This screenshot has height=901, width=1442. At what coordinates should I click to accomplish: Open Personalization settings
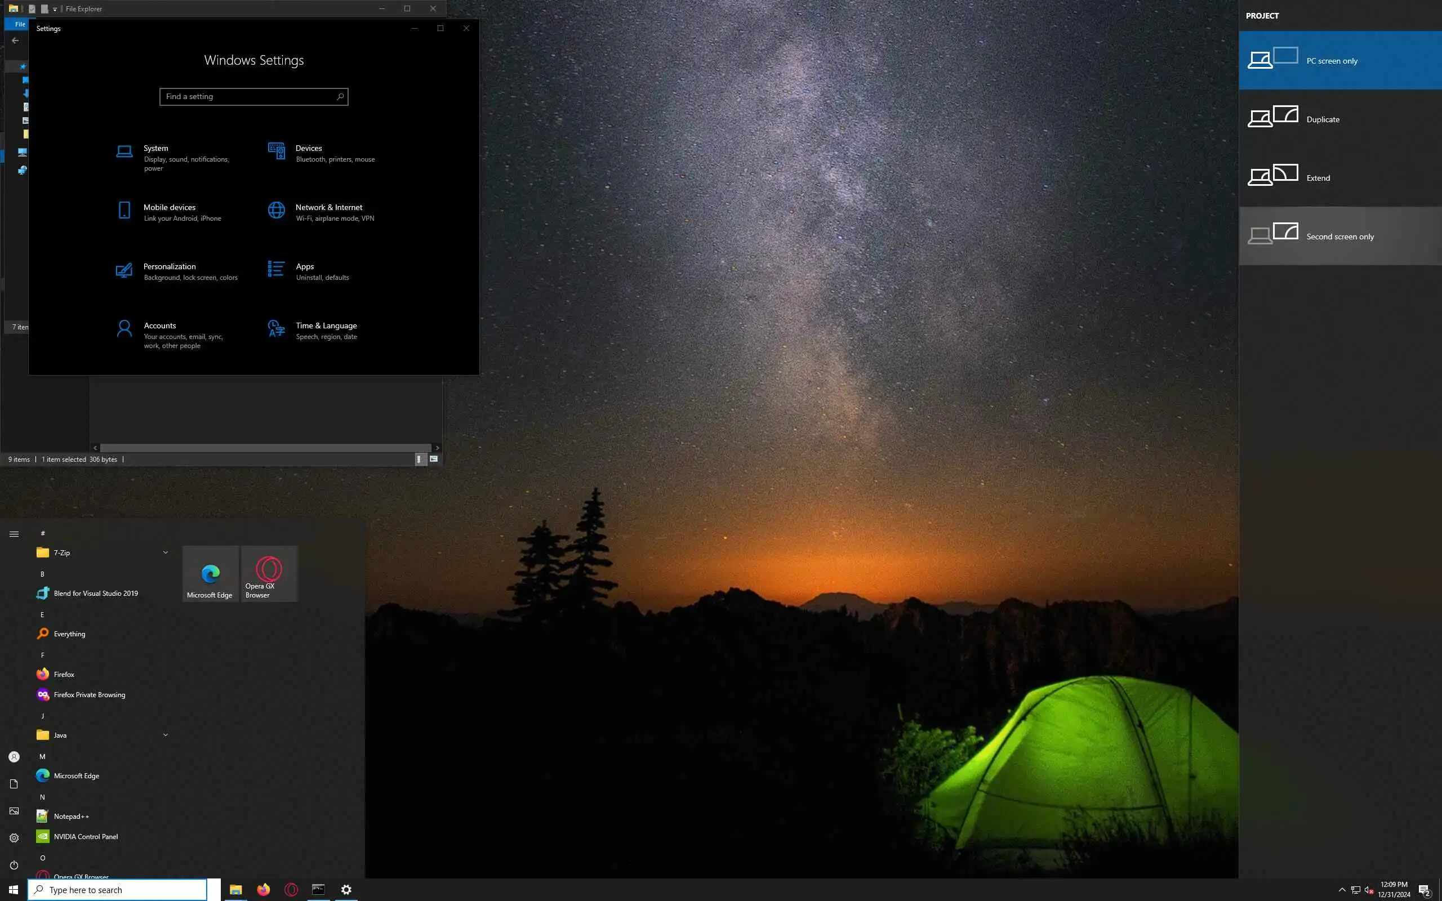pyautogui.click(x=169, y=266)
